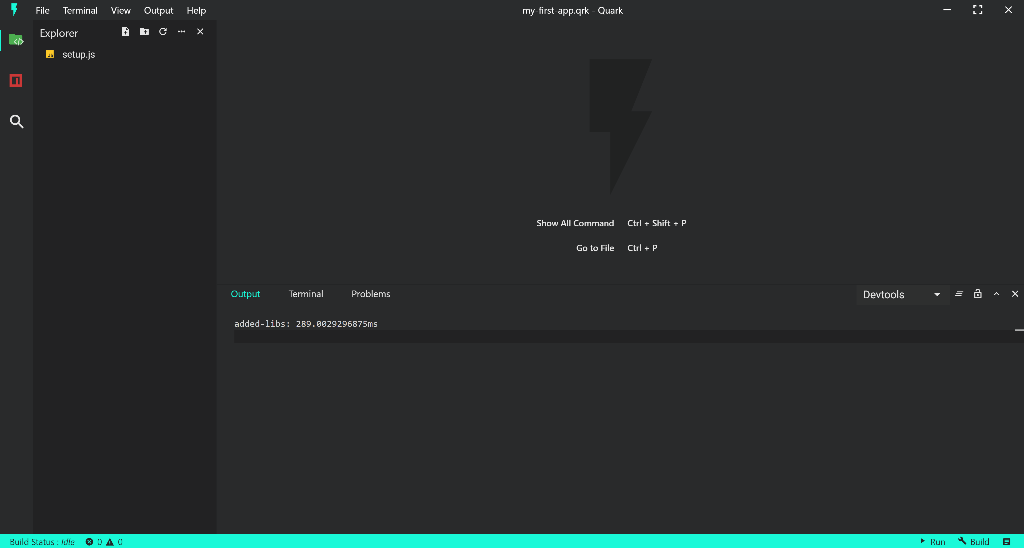1024x548 pixels.
Task: Click the errors count indicator
Action: click(x=94, y=542)
